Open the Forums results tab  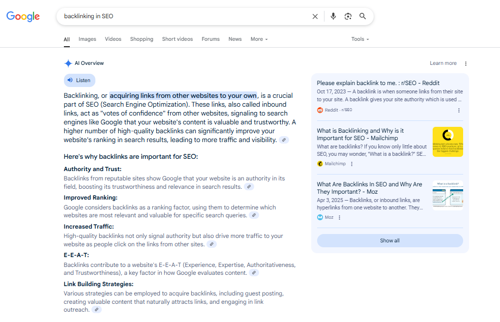210,39
